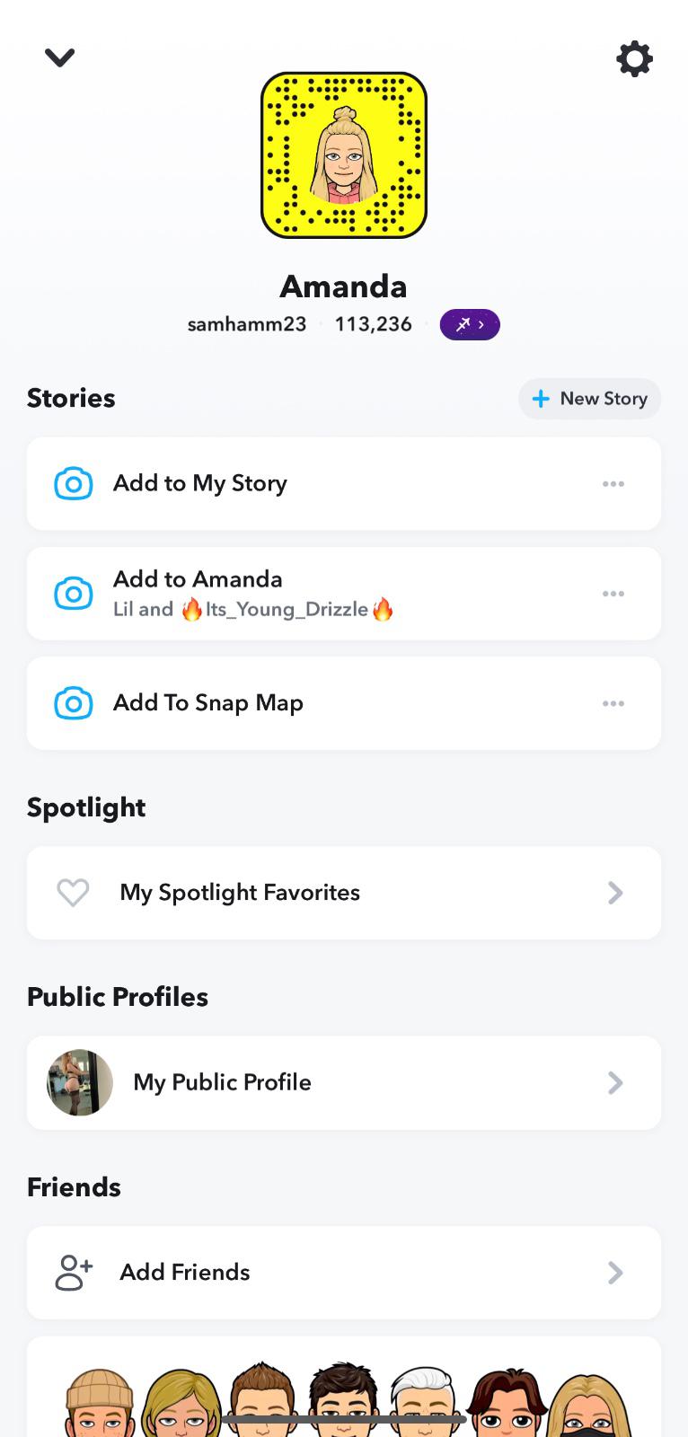The image size is (688, 1437).
Task: Select the Add to My Story label
Action: 200,483
